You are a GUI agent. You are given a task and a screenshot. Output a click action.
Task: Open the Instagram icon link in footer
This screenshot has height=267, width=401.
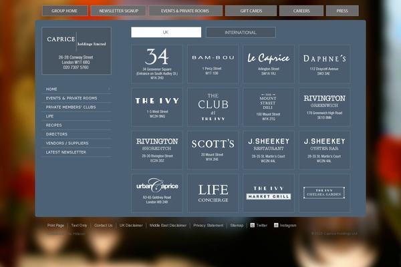click(x=276, y=225)
